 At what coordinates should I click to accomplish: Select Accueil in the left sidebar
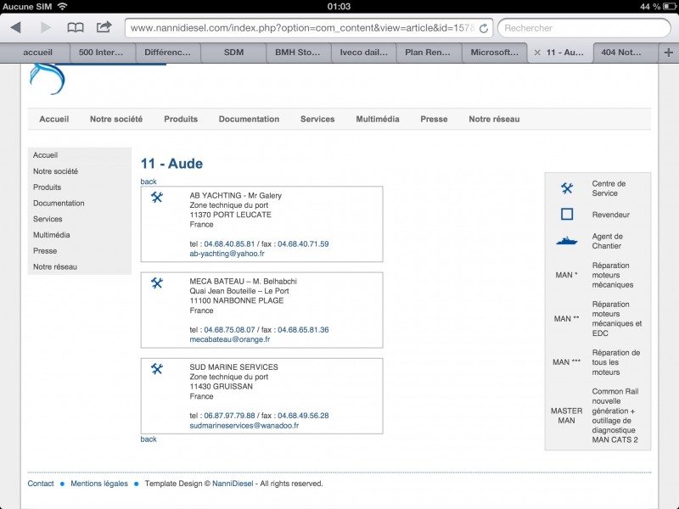coord(46,155)
